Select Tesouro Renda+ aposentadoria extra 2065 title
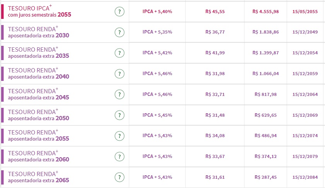The width and height of the screenshot is (325, 188). coord(38,177)
